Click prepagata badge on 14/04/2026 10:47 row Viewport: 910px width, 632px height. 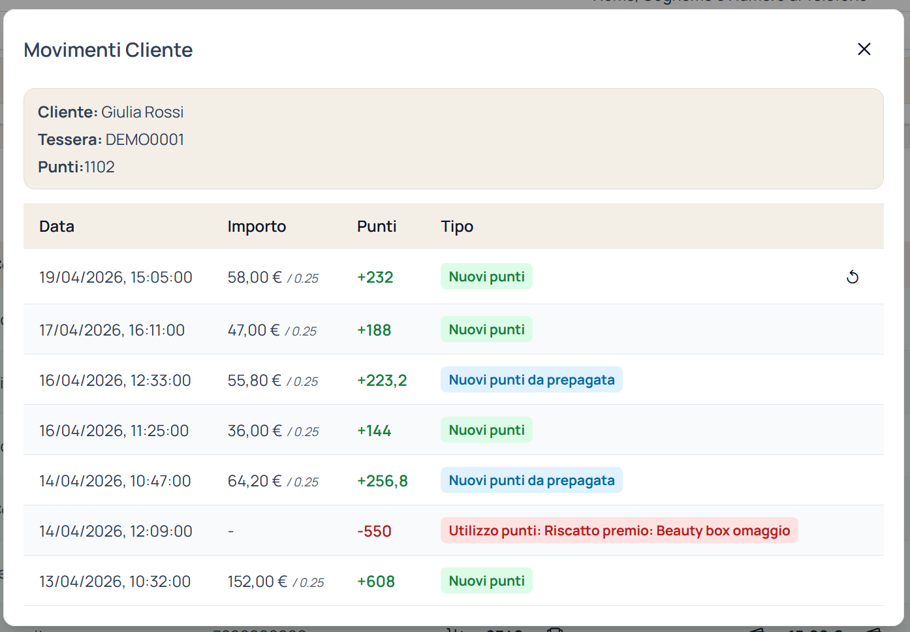[531, 480]
